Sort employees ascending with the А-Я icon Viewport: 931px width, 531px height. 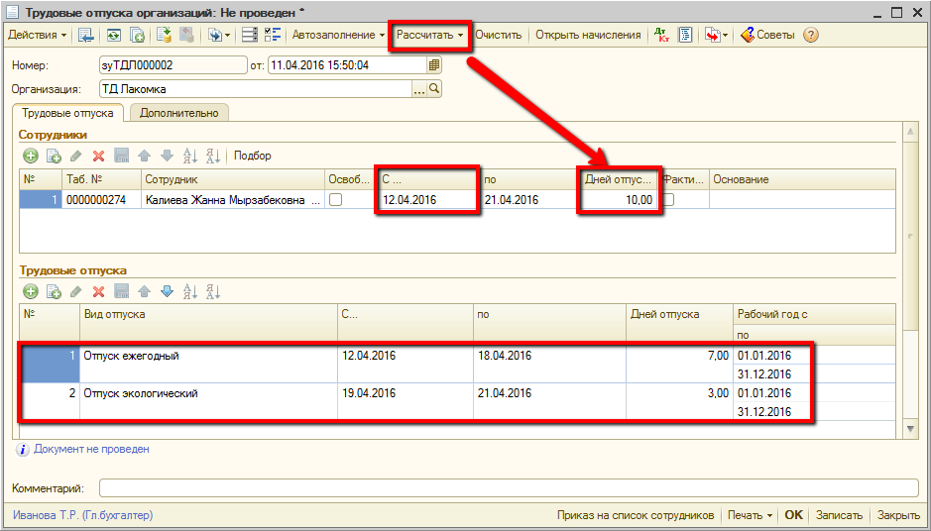click(x=190, y=156)
